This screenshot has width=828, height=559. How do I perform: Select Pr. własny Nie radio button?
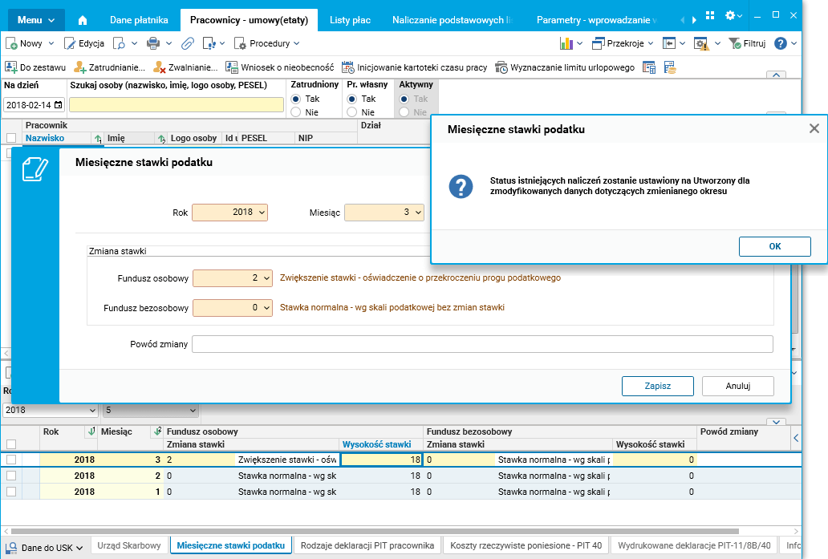click(351, 112)
